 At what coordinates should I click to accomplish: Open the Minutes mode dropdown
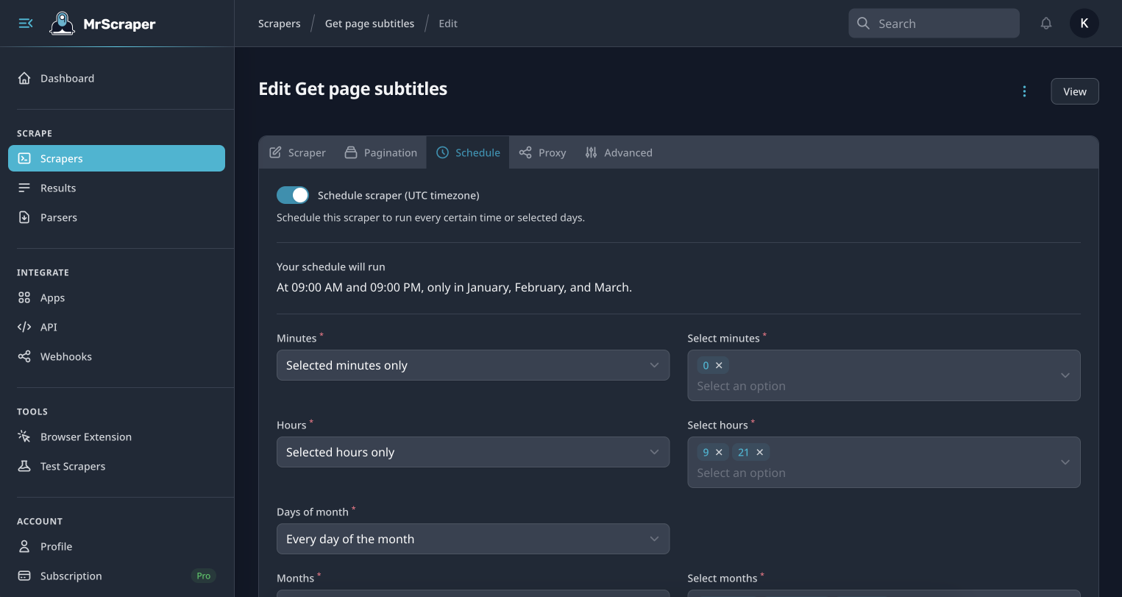pos(472,365)
